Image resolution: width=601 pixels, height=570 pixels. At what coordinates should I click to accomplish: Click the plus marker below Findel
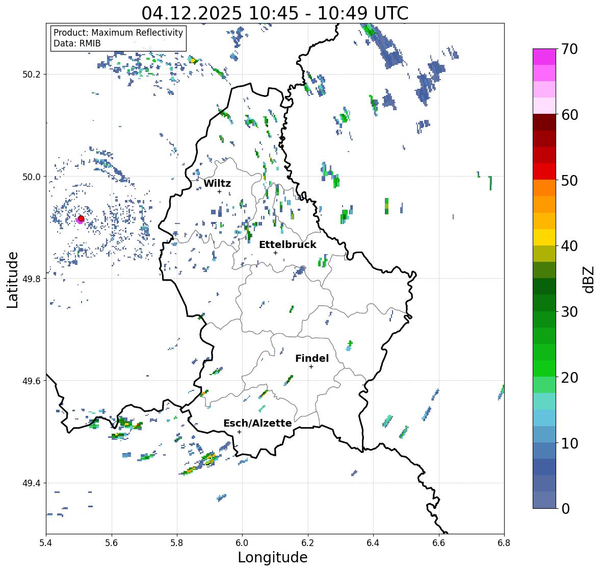[311, 367]
